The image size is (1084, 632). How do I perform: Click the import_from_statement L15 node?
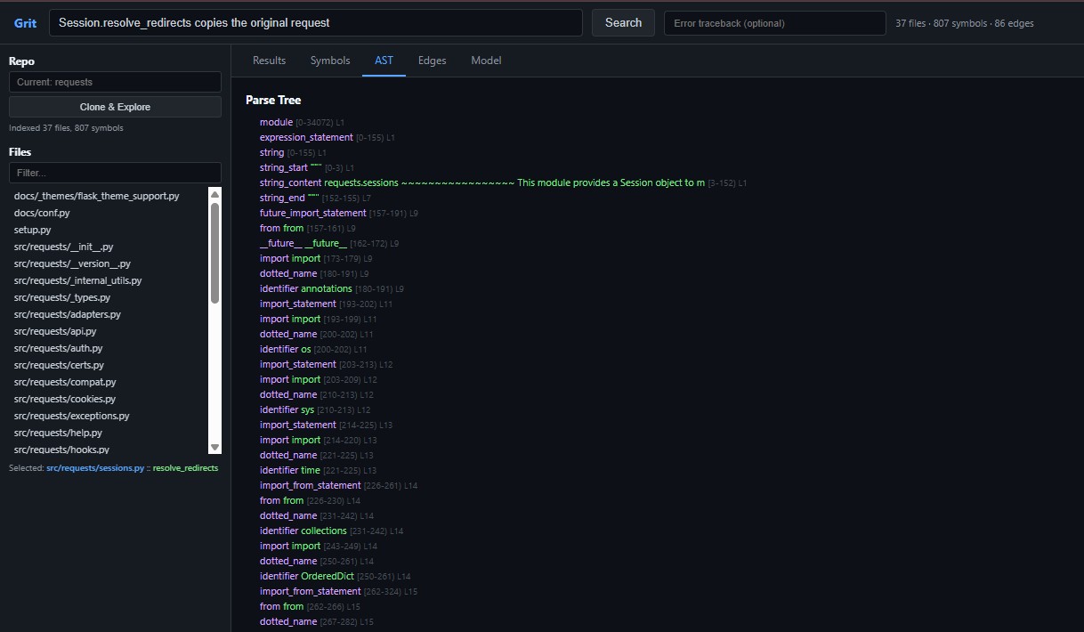[x=338, y=591]
